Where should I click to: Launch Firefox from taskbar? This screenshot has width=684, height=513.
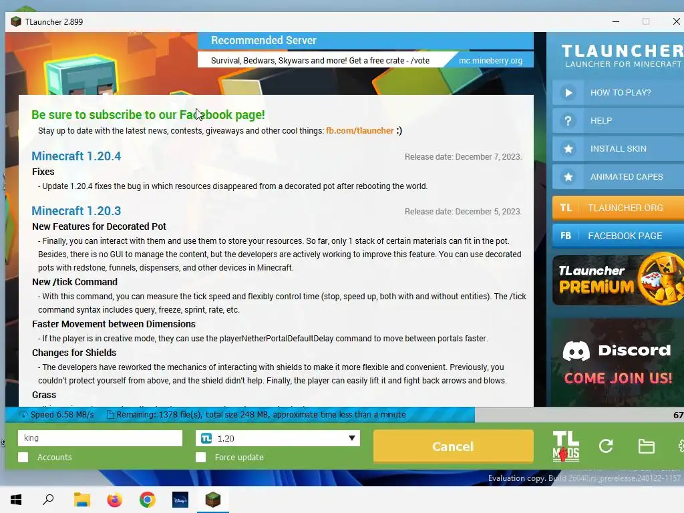point(115,500)
